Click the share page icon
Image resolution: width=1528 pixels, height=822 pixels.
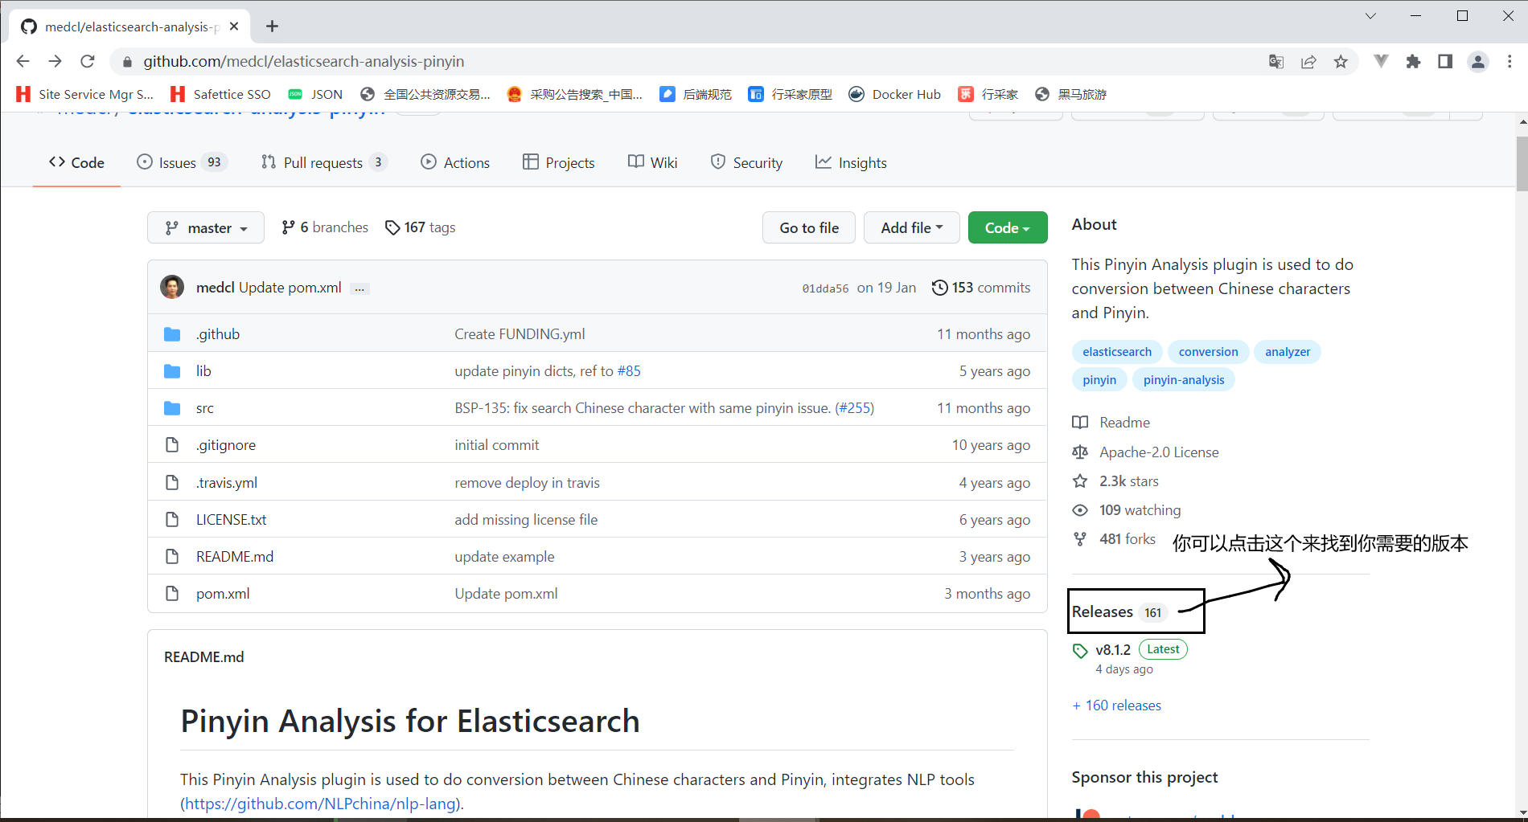(1308, 61)
